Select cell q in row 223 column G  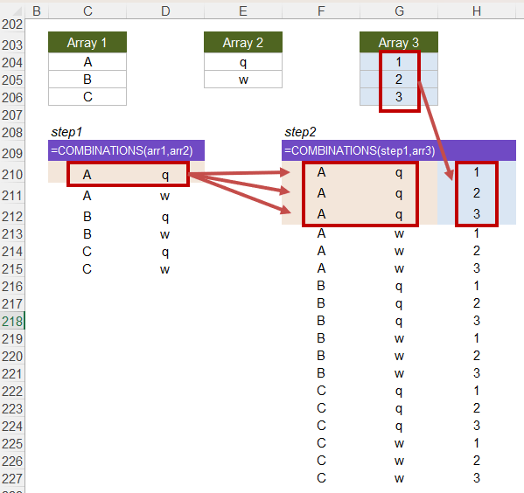pos(399,408)
